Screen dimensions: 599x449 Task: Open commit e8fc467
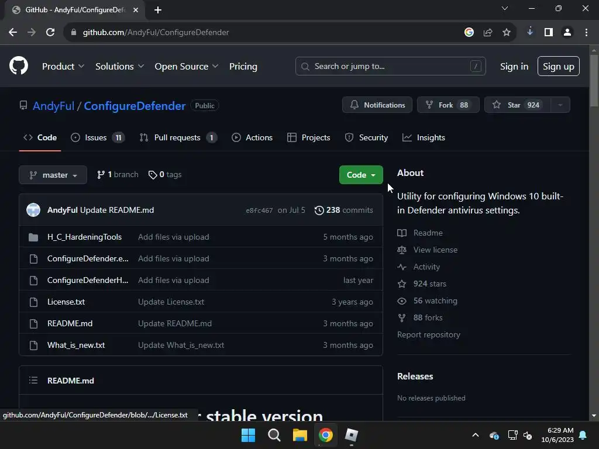click(x=259, y=210)
